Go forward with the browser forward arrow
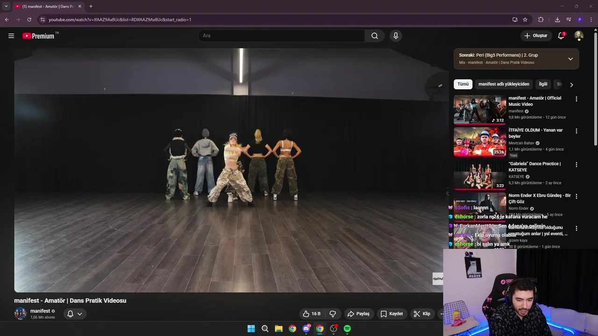 coord(18,20)
